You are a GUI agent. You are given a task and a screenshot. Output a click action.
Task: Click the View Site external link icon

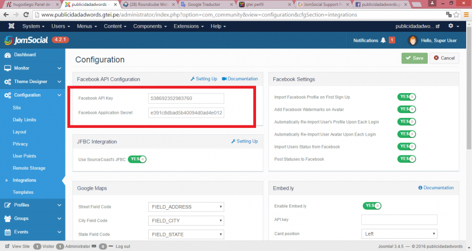coord(7,246)
